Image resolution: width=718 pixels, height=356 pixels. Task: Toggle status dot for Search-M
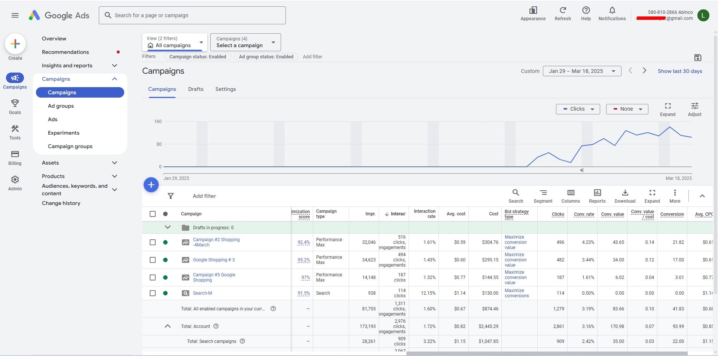(x=165, y=293)
